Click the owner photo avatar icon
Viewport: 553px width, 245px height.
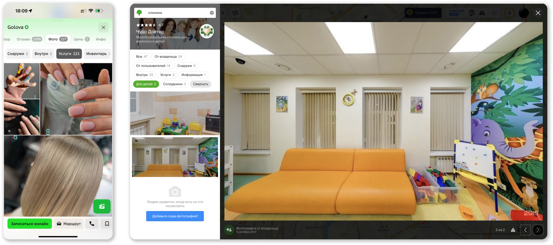[x=229, y=230]
